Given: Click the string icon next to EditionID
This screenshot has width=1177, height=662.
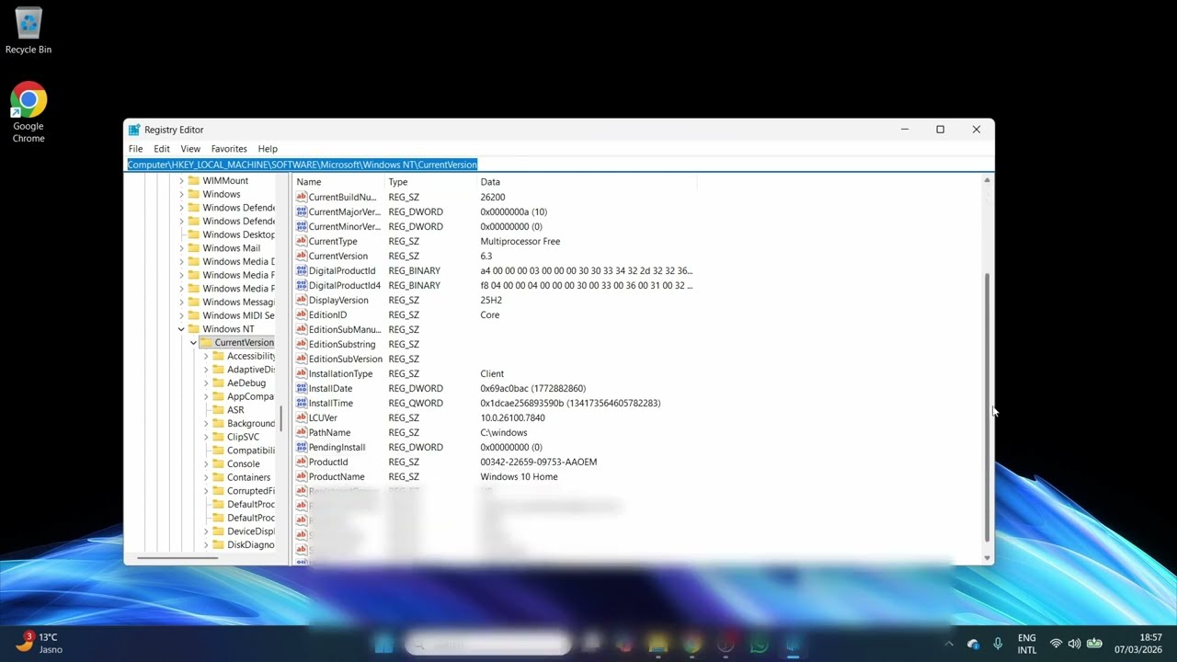Looking at the screenshot, I should tap(301, 314).
